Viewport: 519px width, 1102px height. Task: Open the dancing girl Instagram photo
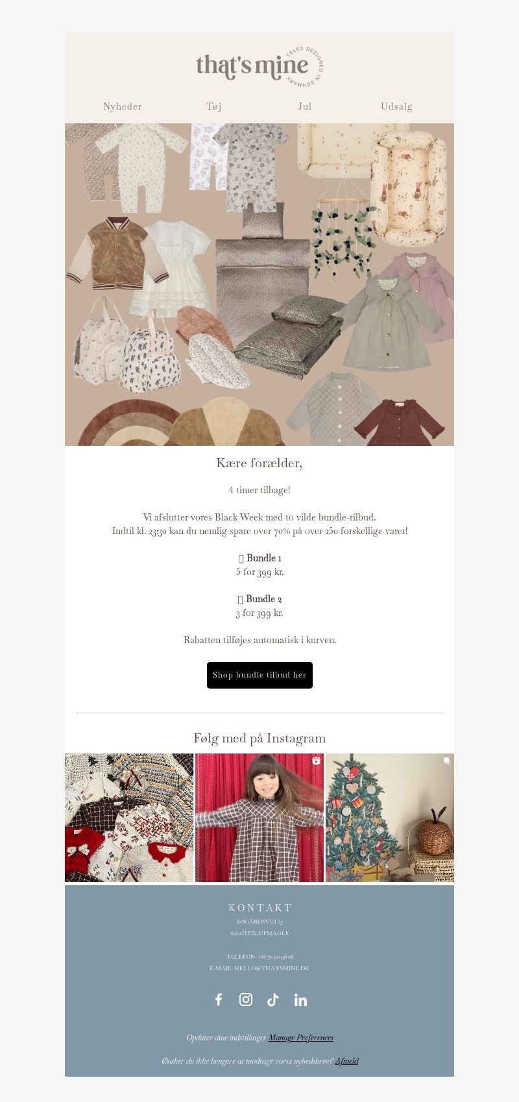259,818
